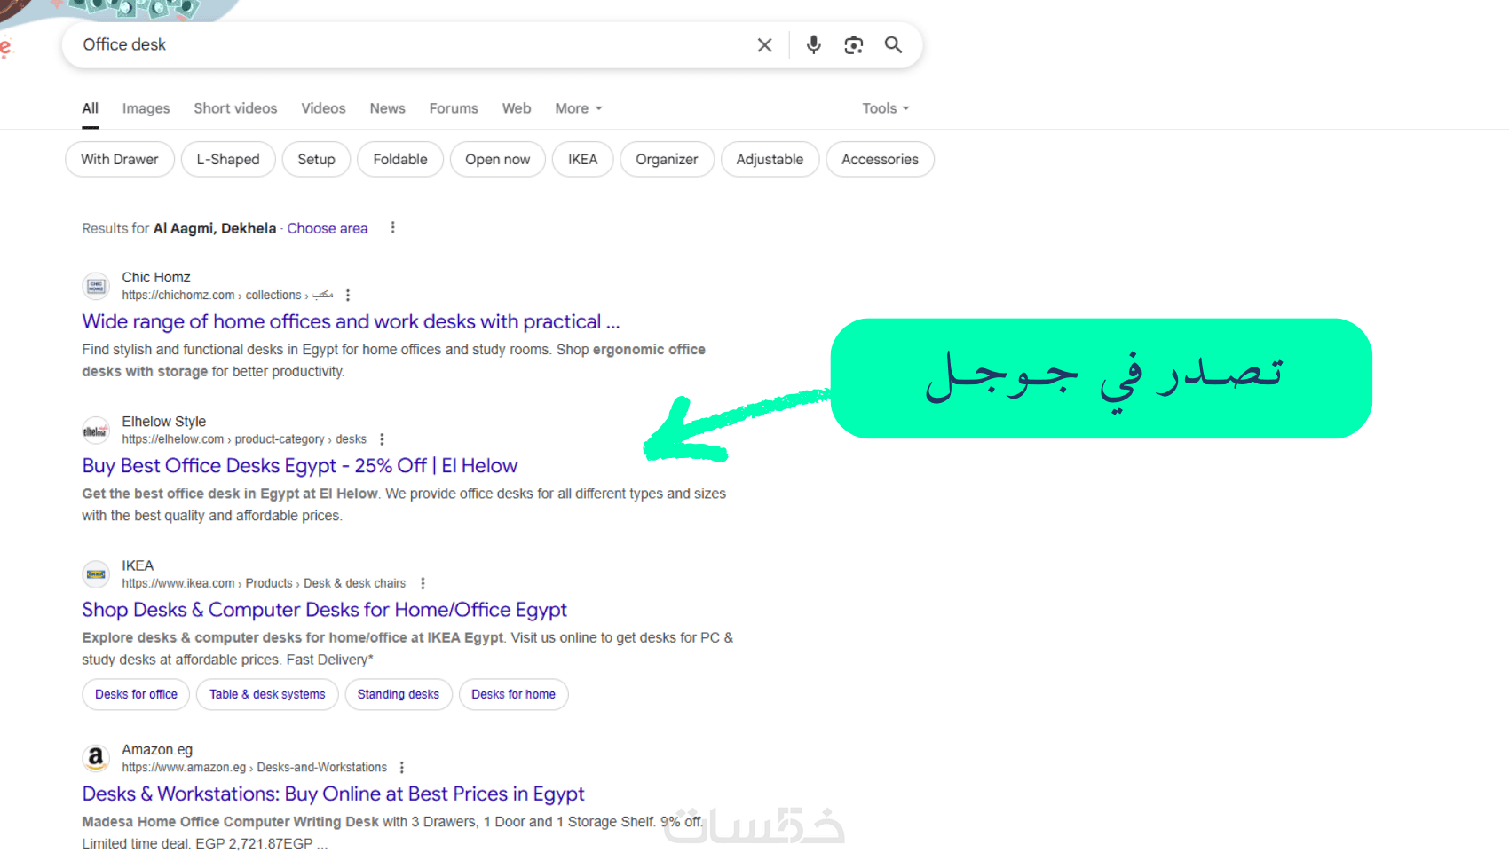The width and height of the screenshot is (1509, 861).
Task: Apply the With Drawer filter chip
Action: [x=120, y=160]
